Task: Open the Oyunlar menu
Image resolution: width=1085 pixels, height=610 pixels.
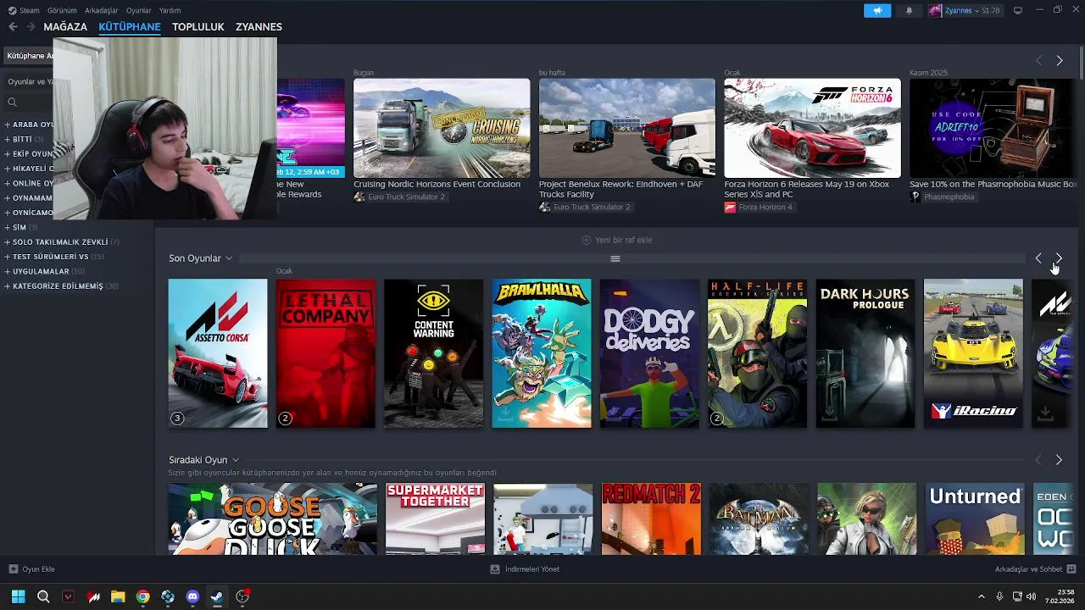Action: [x=139, y=10]
